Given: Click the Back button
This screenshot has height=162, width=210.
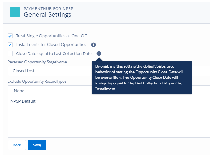Looking at the screenshot, I should click(17, 145).
